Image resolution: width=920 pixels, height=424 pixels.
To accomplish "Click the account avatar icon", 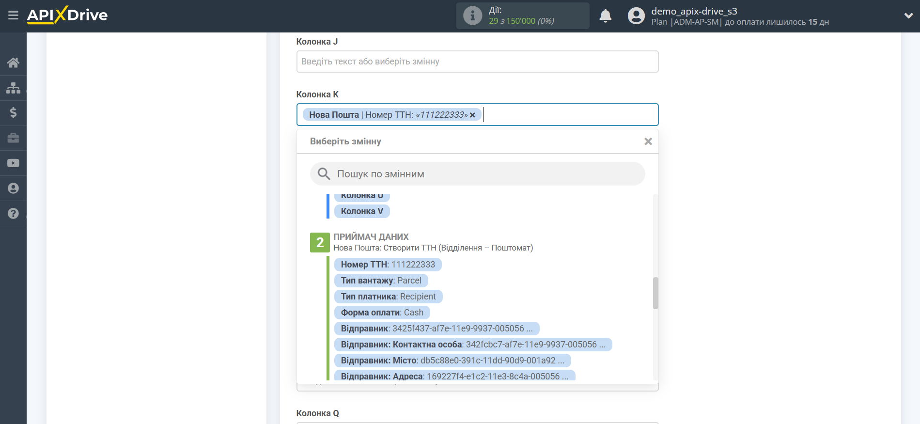I will click(x=636, y=16).
